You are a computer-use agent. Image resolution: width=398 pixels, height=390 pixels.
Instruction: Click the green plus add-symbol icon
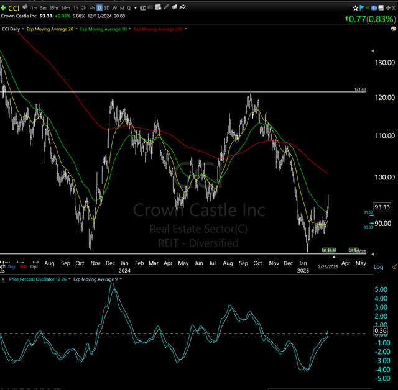[x=3, y=8]
